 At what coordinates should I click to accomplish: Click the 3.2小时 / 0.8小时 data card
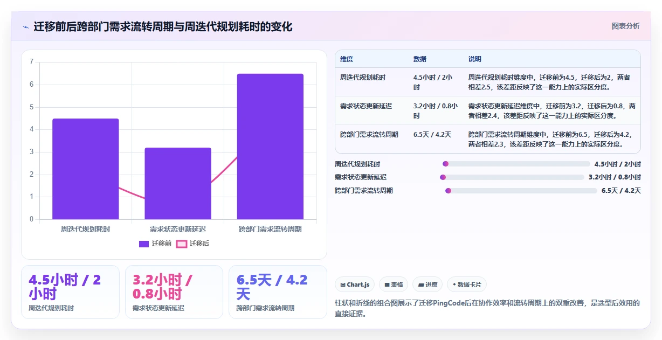[174, 292]
